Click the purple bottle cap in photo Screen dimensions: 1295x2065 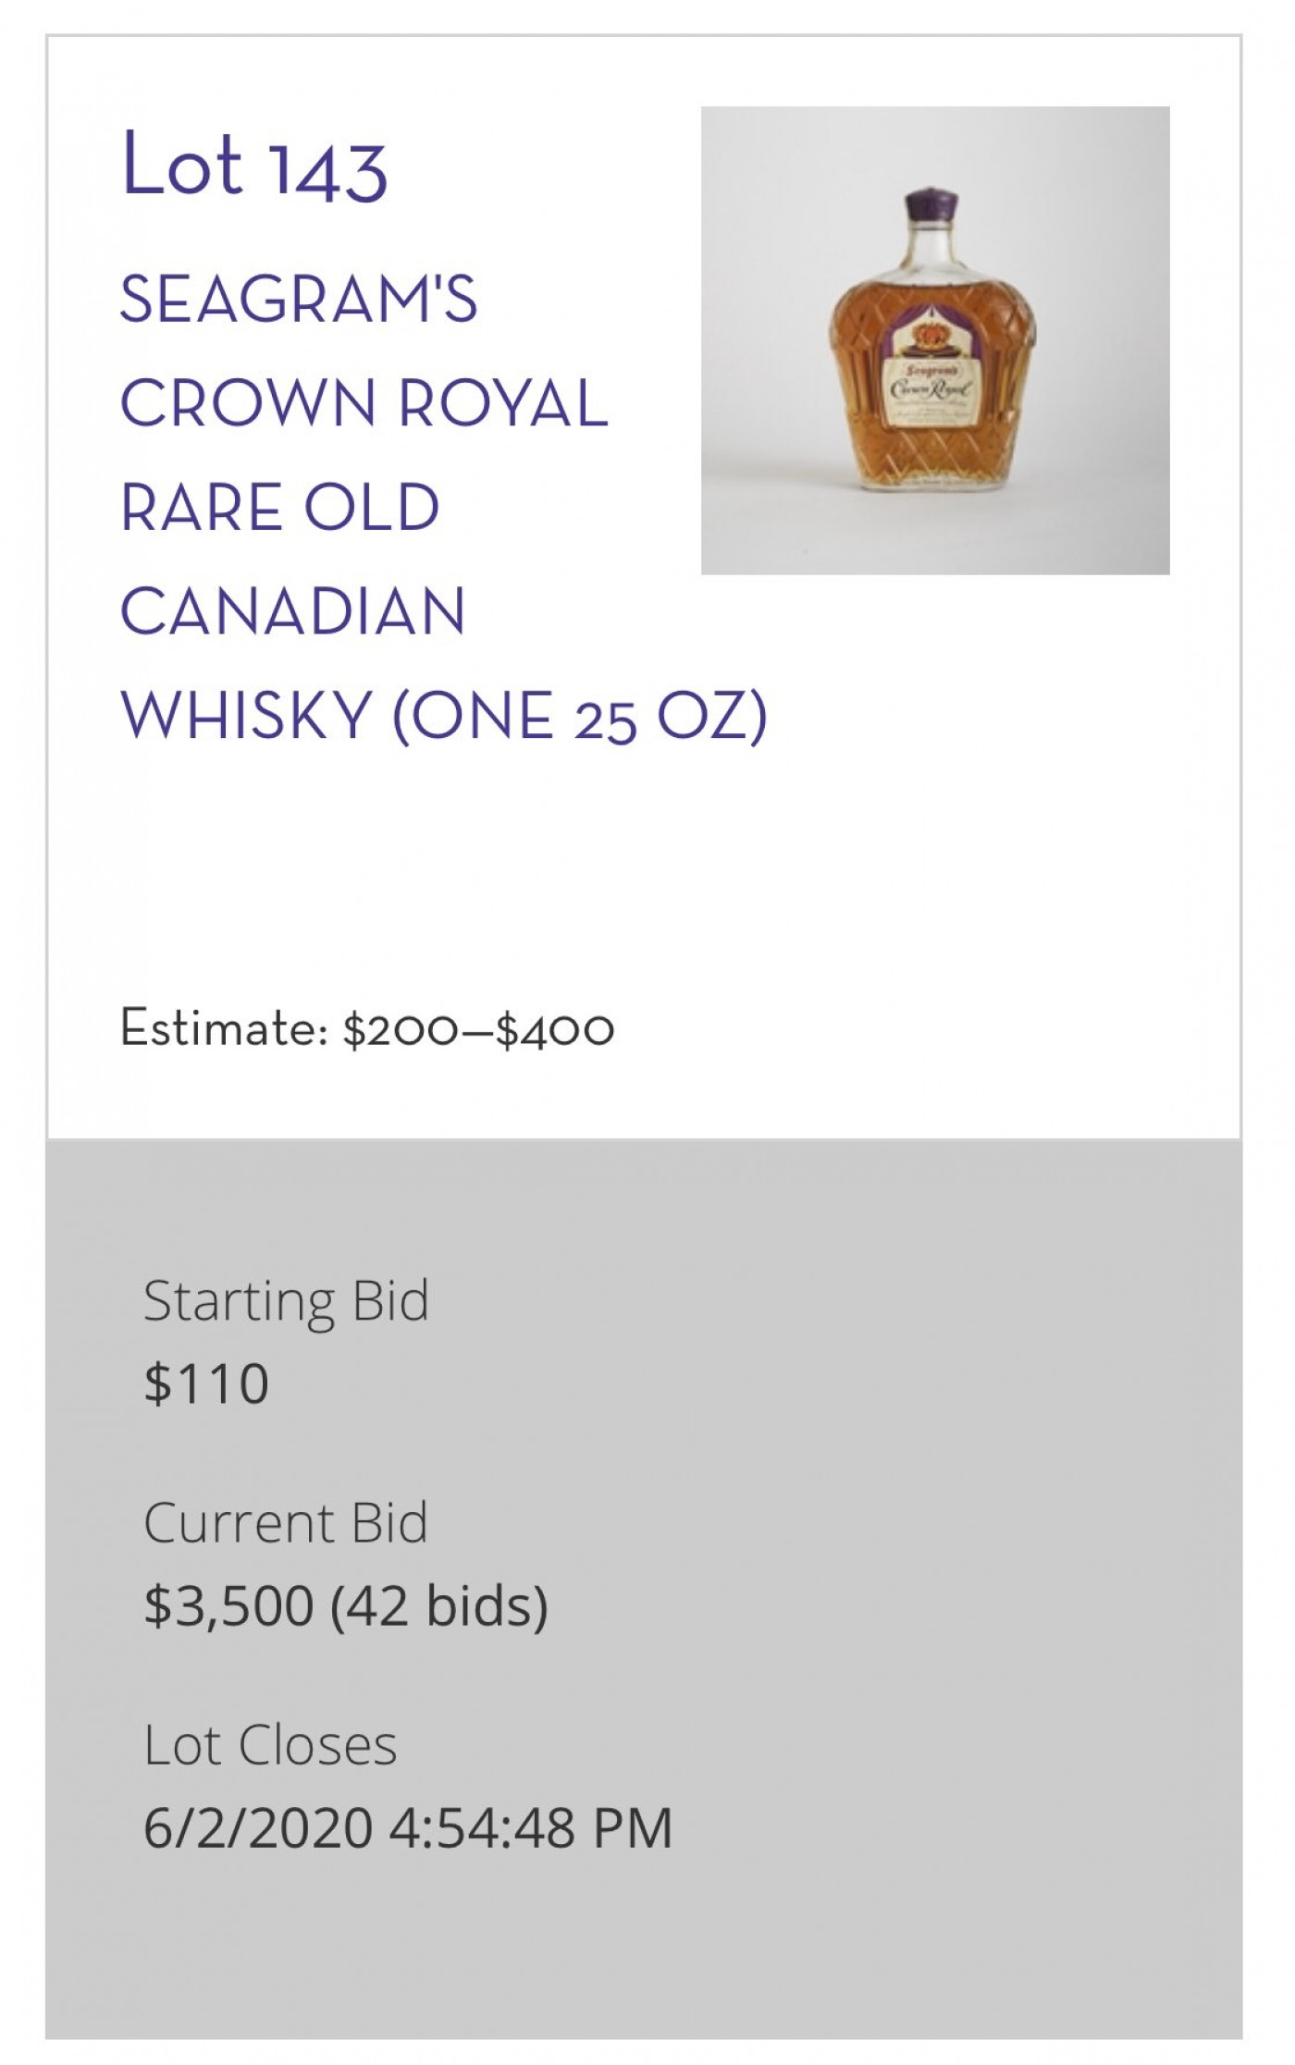click(931, 203)
